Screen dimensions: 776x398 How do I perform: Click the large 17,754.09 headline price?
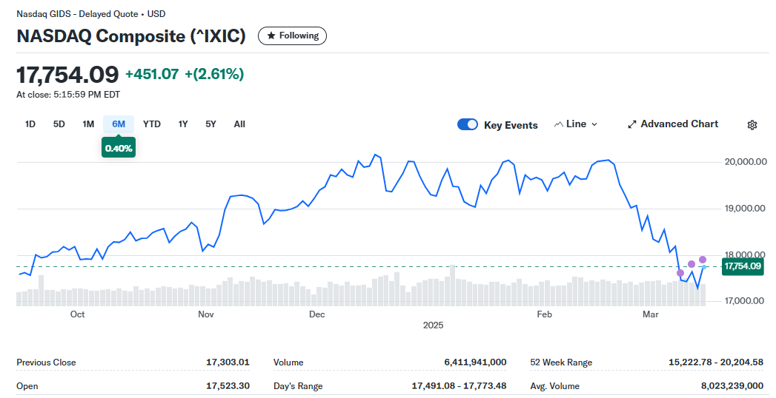tap(67, 75)
